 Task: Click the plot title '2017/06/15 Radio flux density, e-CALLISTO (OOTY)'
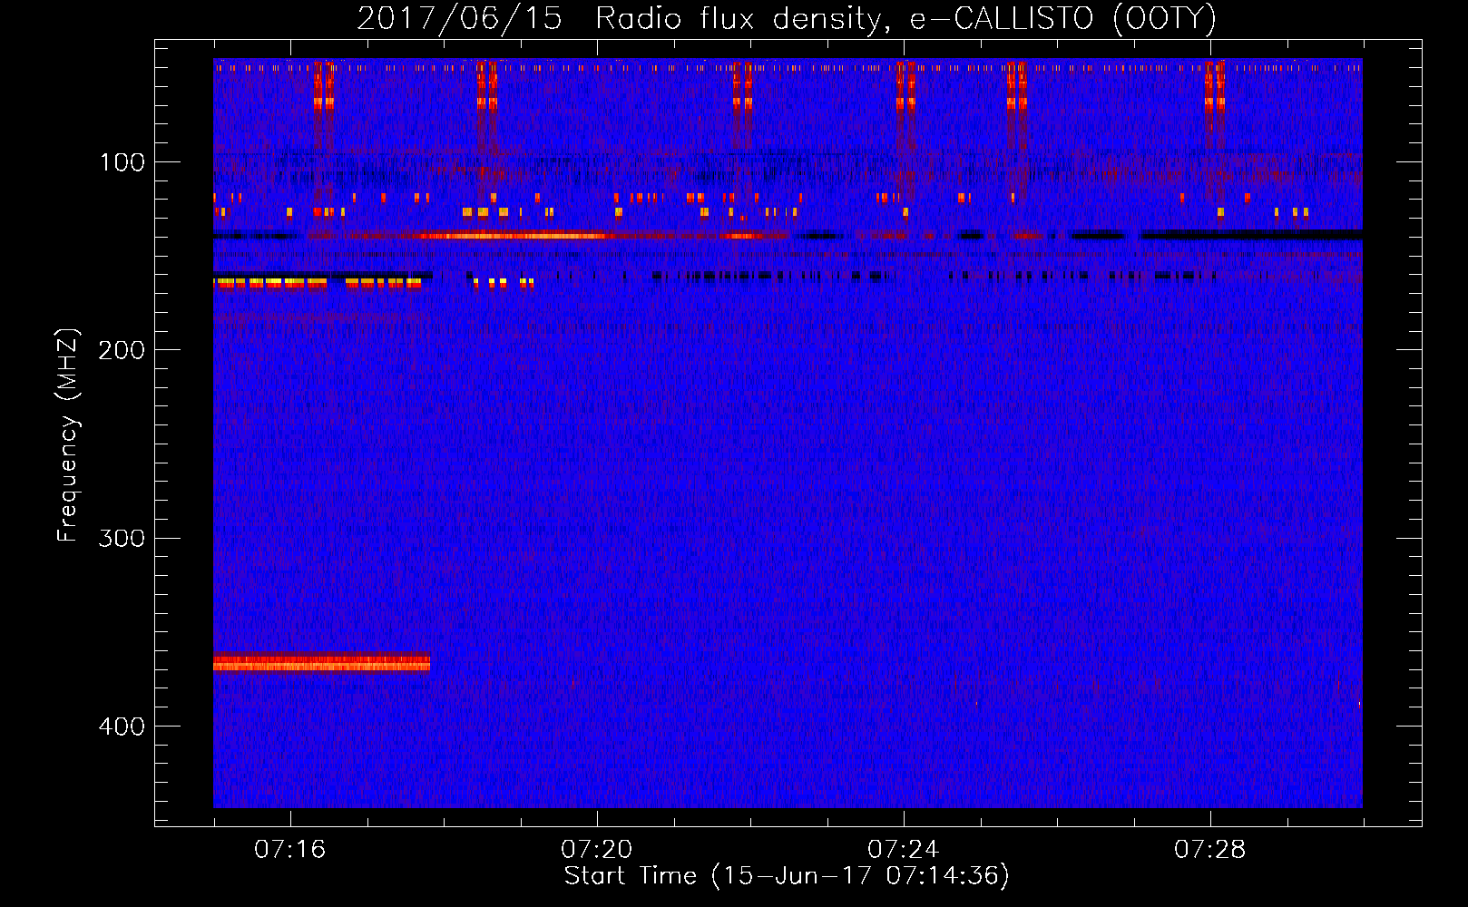pyautogui.click(x=786, y=19)
